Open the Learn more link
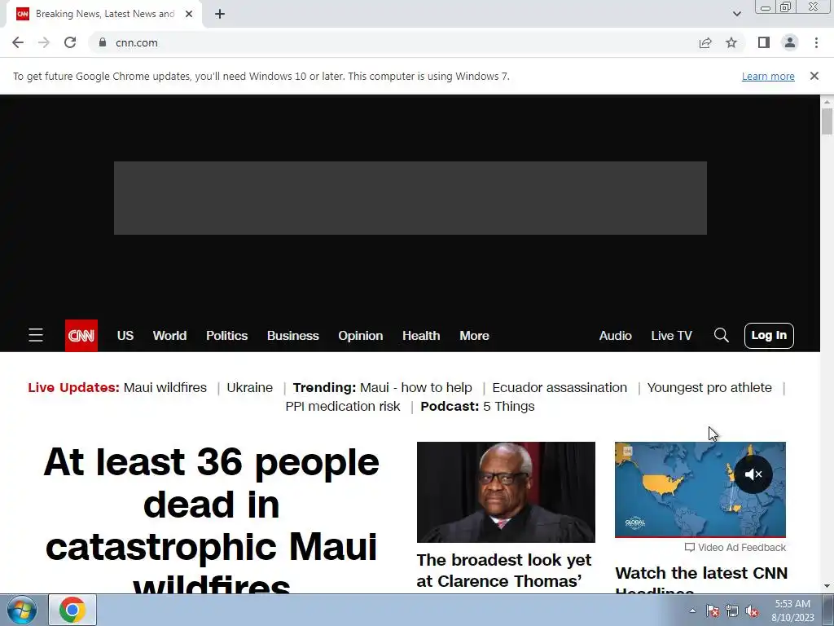 pos(768,76)
